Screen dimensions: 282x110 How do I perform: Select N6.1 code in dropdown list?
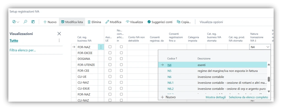point(170,82)
